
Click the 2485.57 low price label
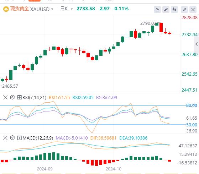coord(10,86)
